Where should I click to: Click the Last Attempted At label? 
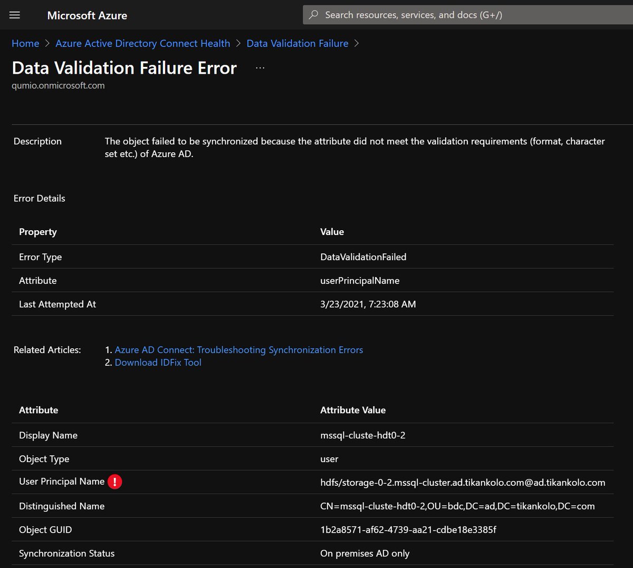tap(57, 304)
